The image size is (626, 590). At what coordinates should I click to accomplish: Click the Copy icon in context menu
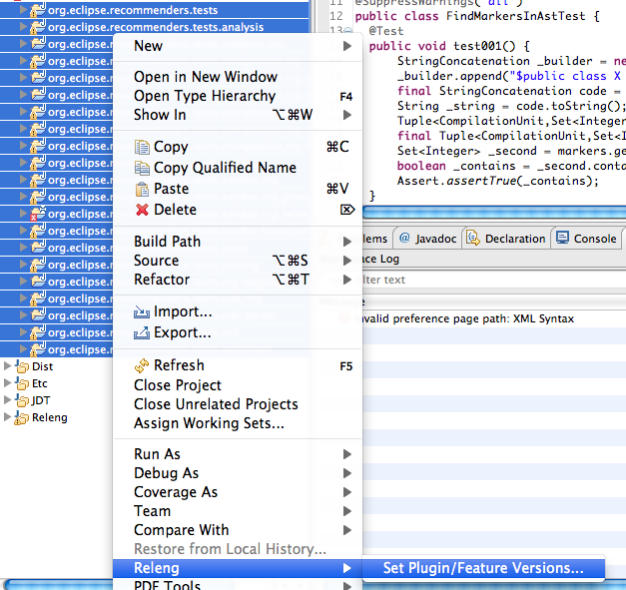(x=142, y=147)
